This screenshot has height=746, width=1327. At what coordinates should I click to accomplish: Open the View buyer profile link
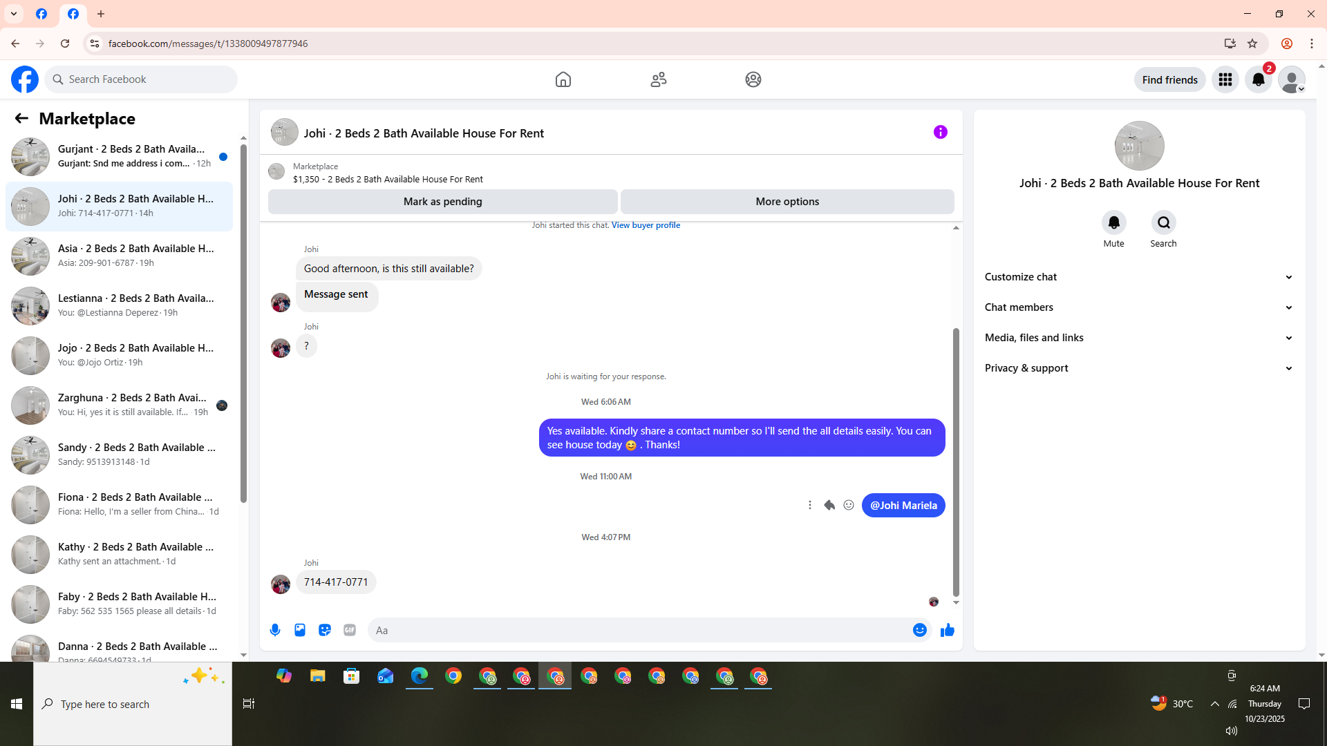(x=646, y=225)
